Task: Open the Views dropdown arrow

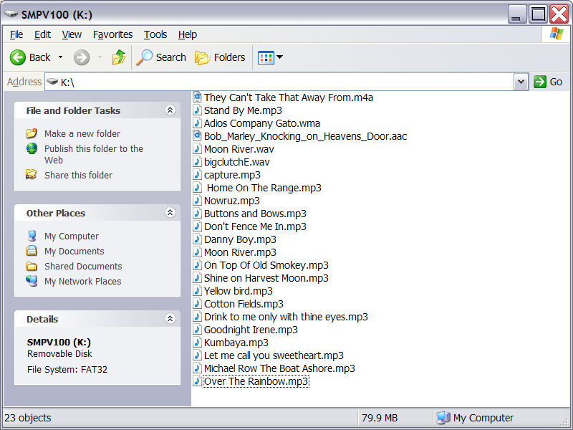Action: [279, 57]
